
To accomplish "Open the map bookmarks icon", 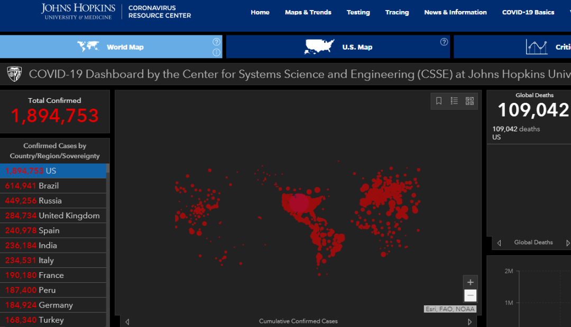I will click(x=439, y=101).
